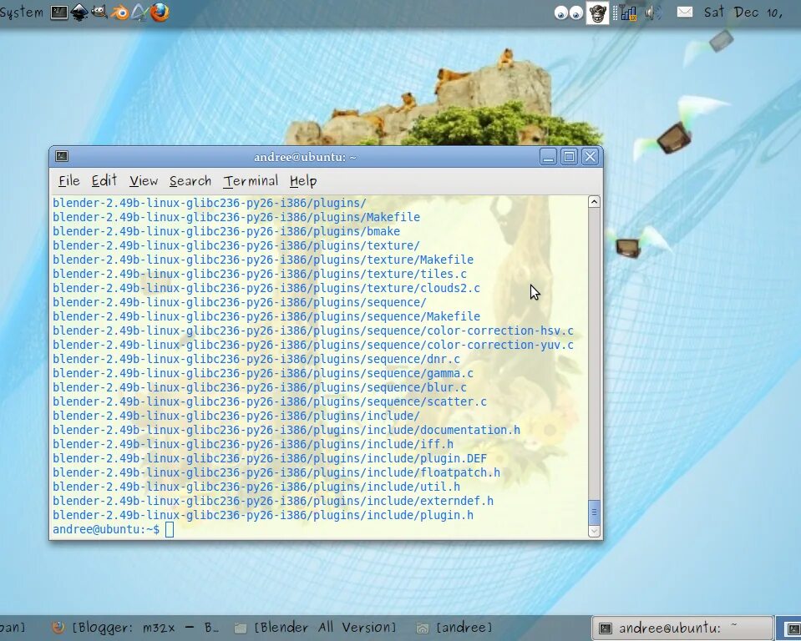This screenshot has width=801, height=641.
Task: Click the googly eyes applet
Action: (569, 13)
